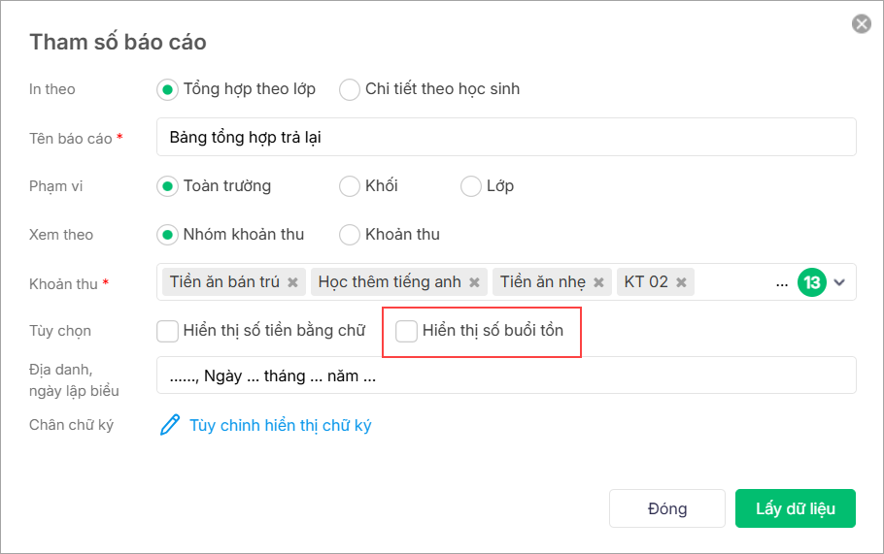
Task: Remove the KT 02 tag
Action: (681, 282)
